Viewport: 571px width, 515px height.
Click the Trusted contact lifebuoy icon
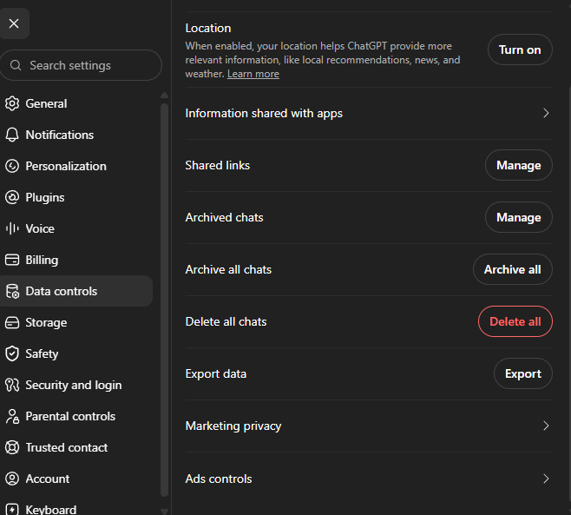pyautogui.click(x=12, y=447)
